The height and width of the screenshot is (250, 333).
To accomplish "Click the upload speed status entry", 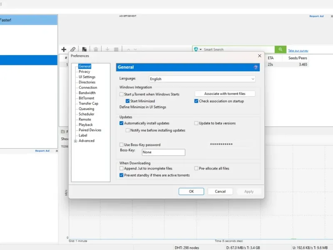I will pyautogui.click(x=310, y=247).
